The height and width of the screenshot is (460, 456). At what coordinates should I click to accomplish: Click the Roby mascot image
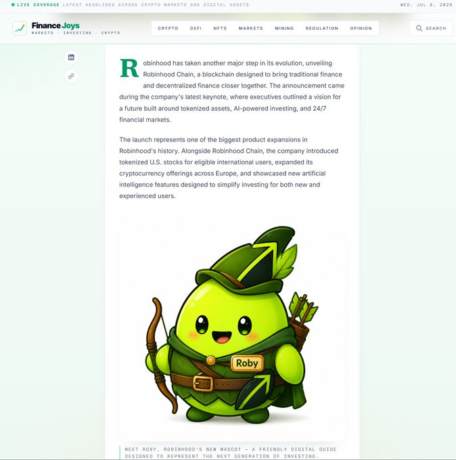[232, 327]
